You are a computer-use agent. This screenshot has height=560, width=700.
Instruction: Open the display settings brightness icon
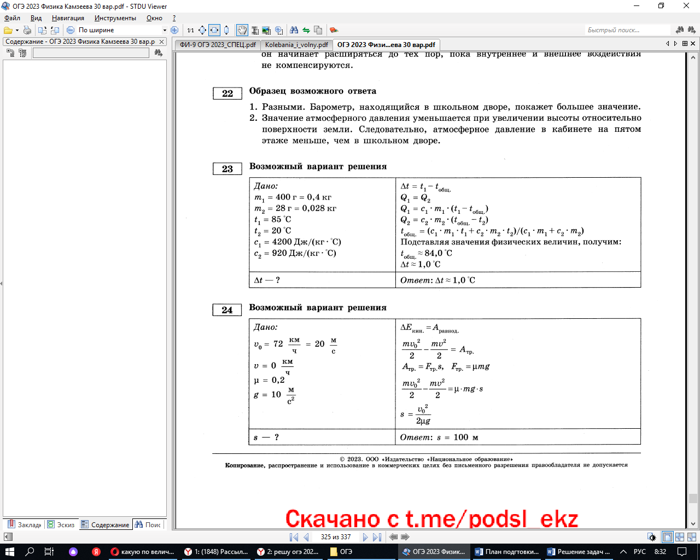[651, 537]
